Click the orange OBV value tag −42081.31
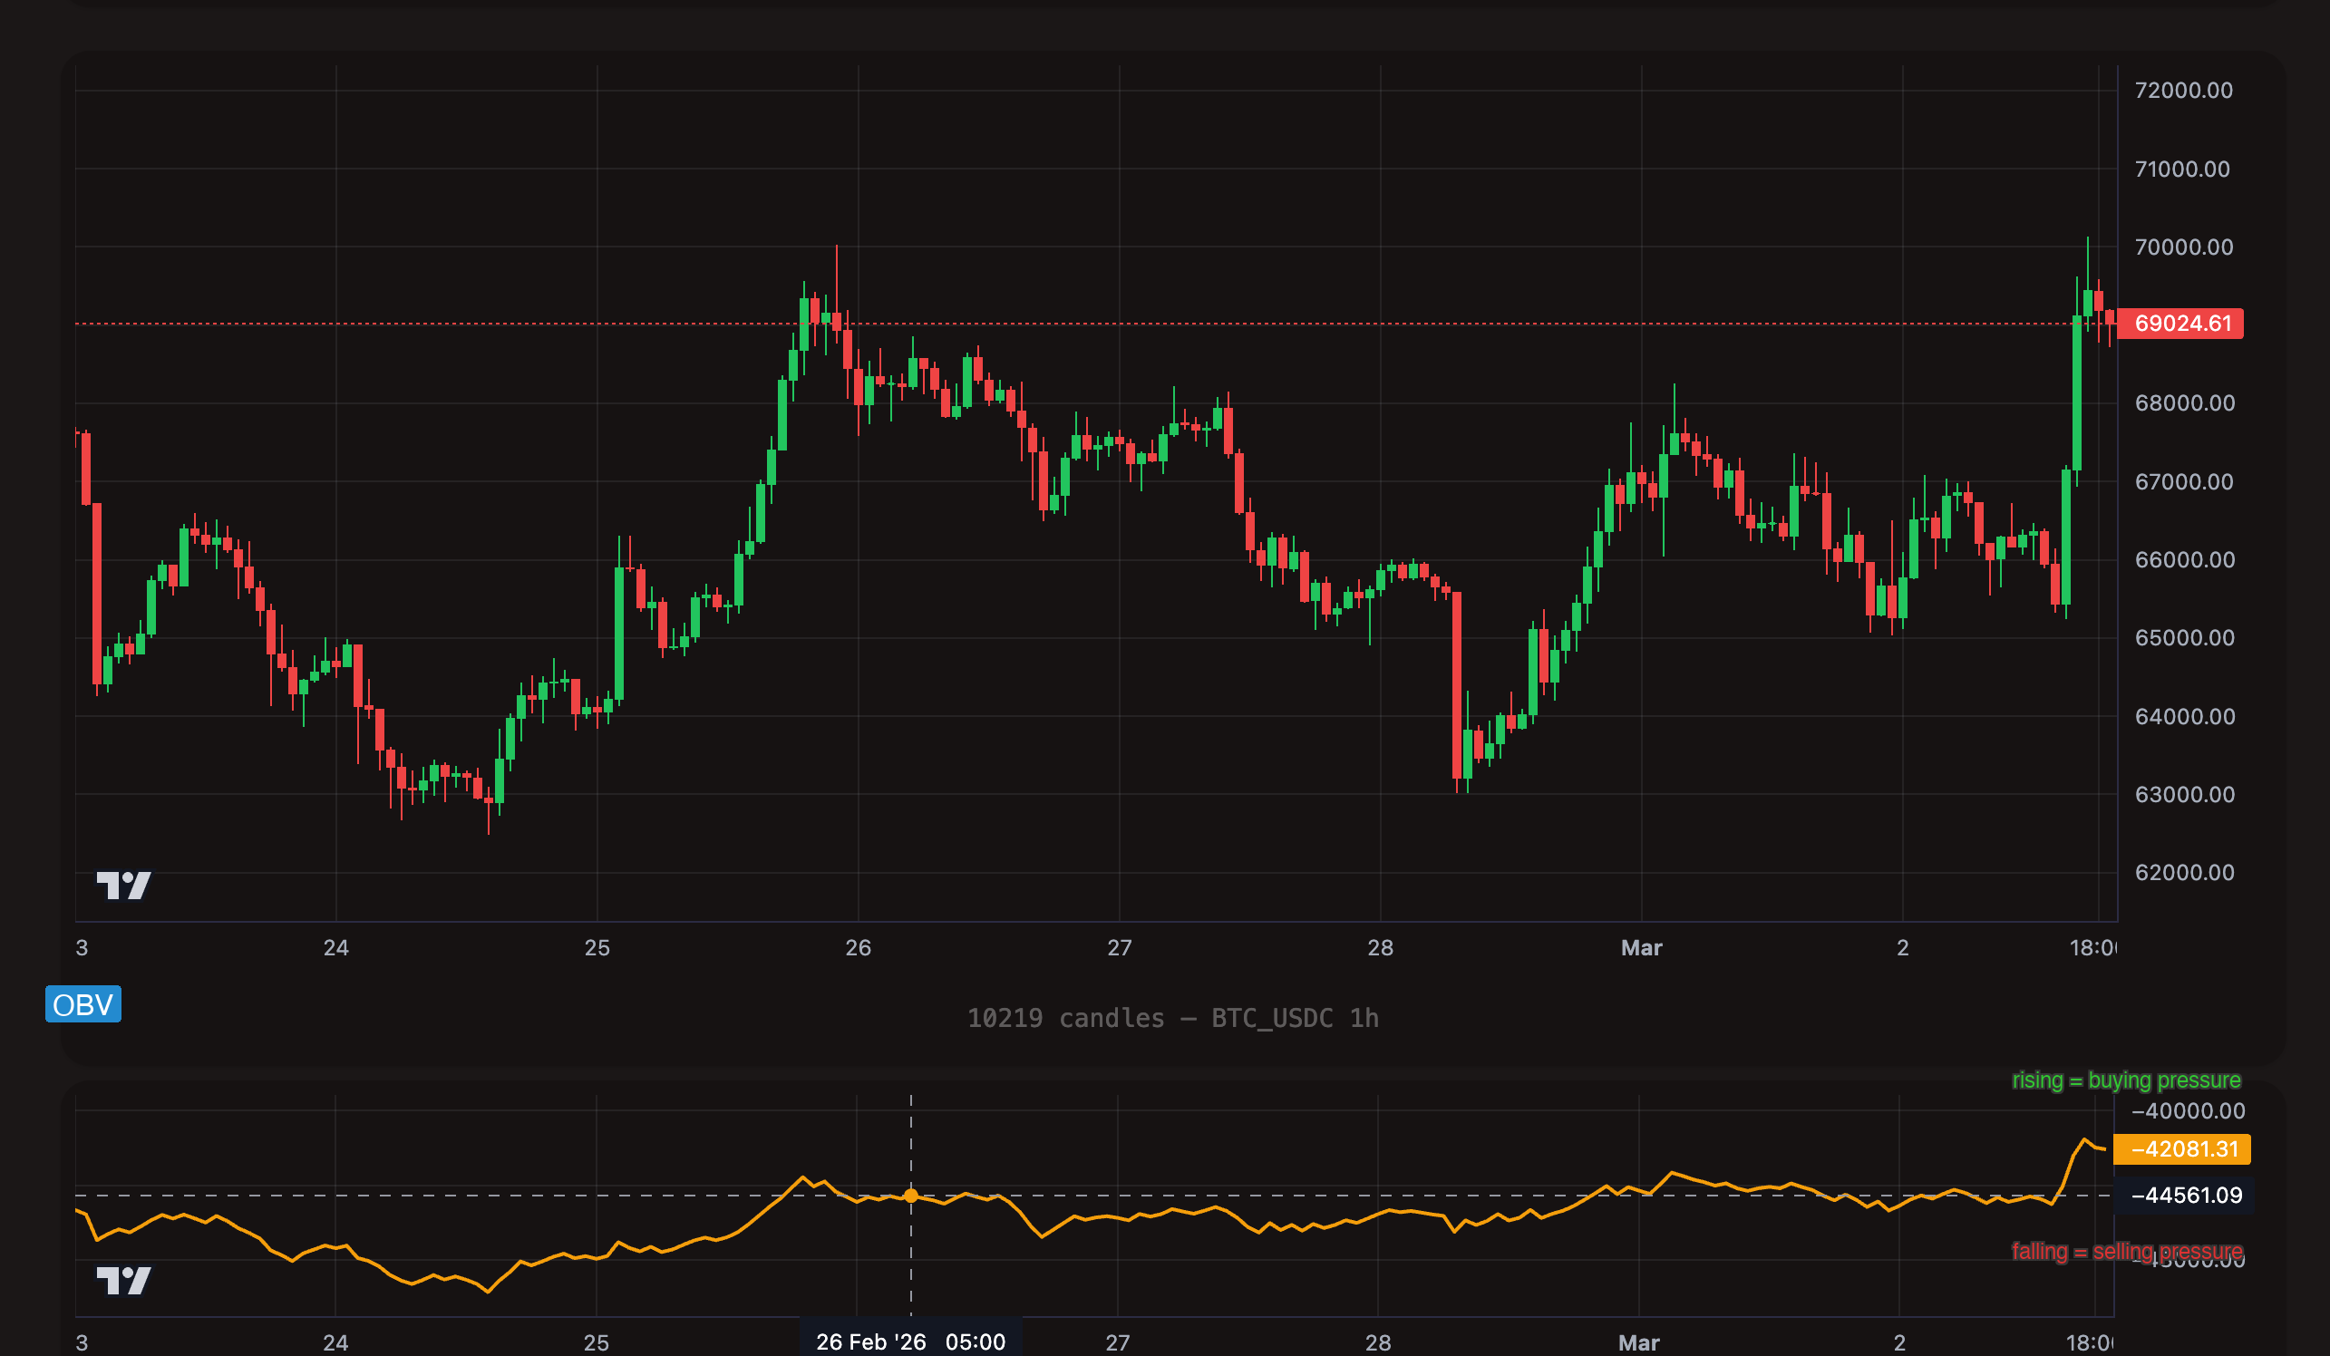 [2183, 1149]
